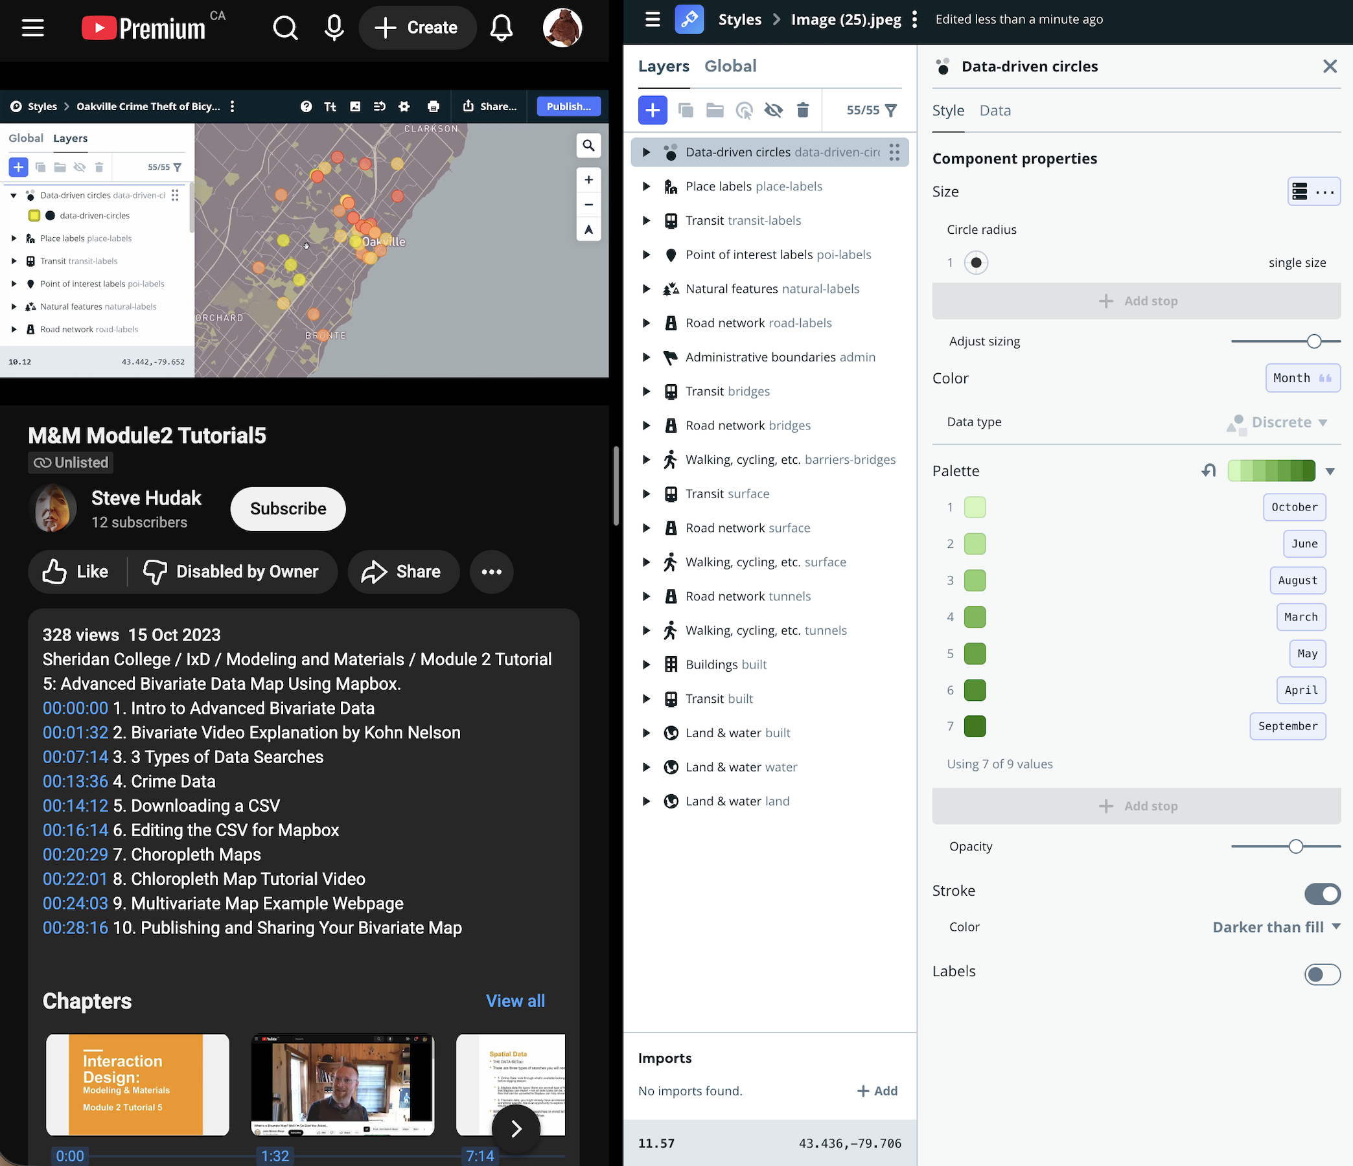Disable the Stroke toggle
Viewport: 1353px width, 1166px height.
pyautogui.click(x=1323, y=894)
